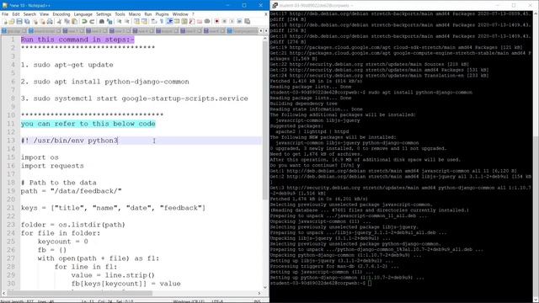This screenshot has height=303, width=539.
Task: Toggle the Document Map icon
Action: tap(184, 22)
